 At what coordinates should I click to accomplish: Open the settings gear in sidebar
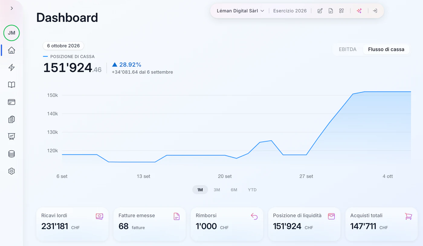[11, 171]
